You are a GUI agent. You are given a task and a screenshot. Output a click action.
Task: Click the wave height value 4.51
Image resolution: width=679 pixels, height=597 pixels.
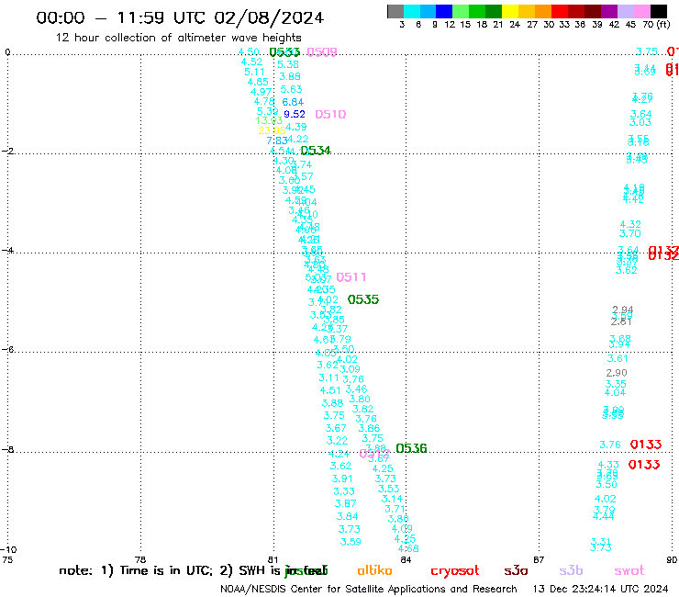point(330,390)
